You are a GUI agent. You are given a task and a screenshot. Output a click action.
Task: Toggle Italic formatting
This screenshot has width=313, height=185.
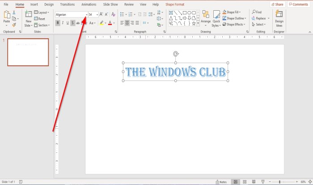[x=63, y=23]
